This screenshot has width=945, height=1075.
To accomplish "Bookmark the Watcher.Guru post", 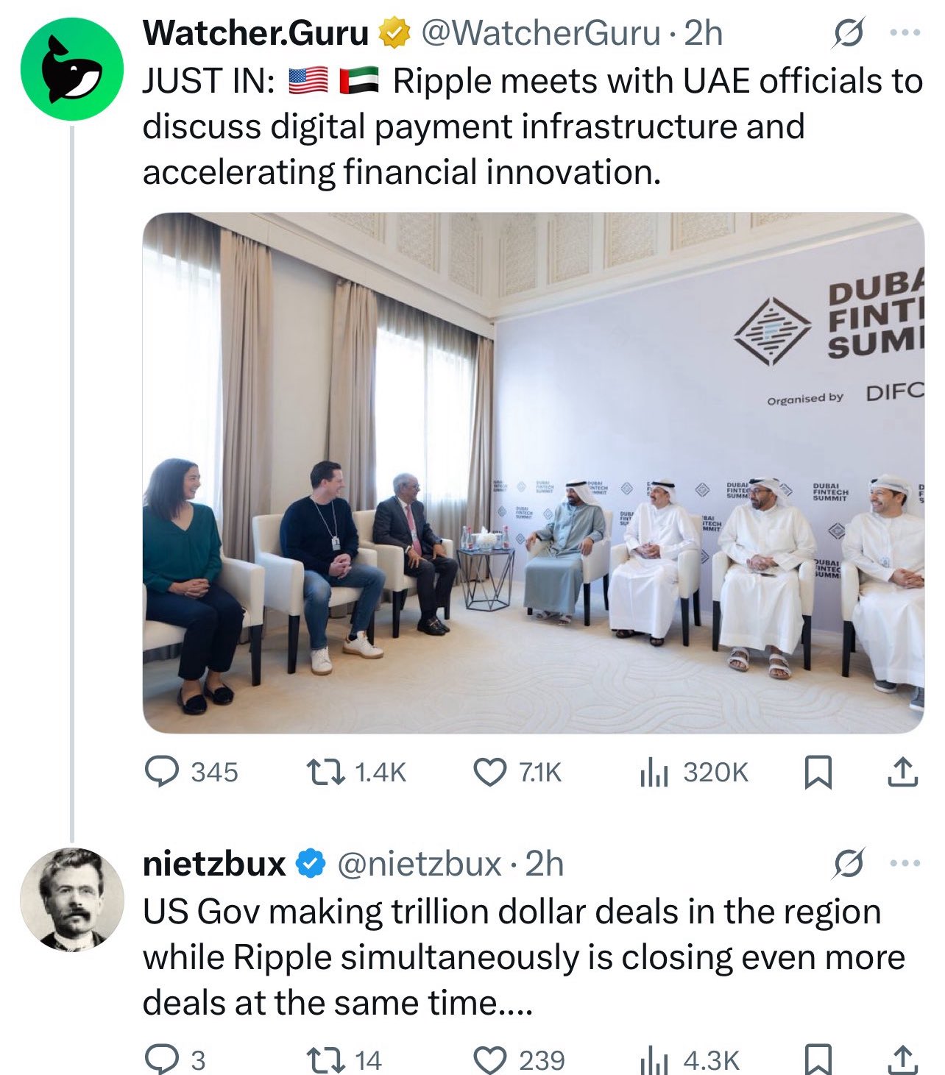I will [x=817, y=772].
